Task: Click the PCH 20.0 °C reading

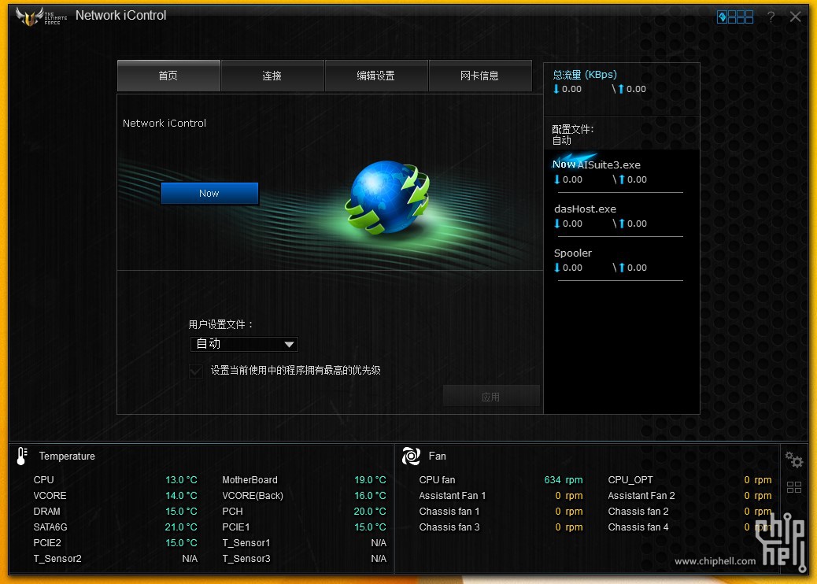Action: pos(370,512)
